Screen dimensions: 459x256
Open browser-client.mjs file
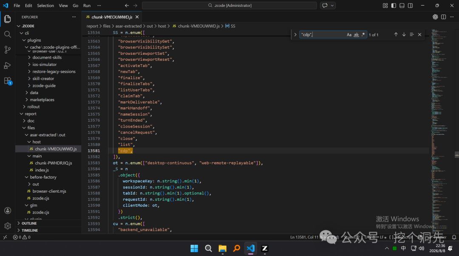pyautogui.click(x=48, y=191)
